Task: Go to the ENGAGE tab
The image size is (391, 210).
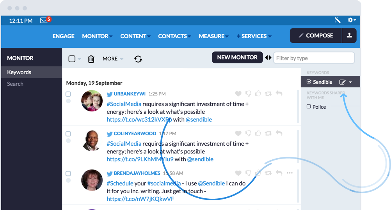Action: tap(63, 36)
